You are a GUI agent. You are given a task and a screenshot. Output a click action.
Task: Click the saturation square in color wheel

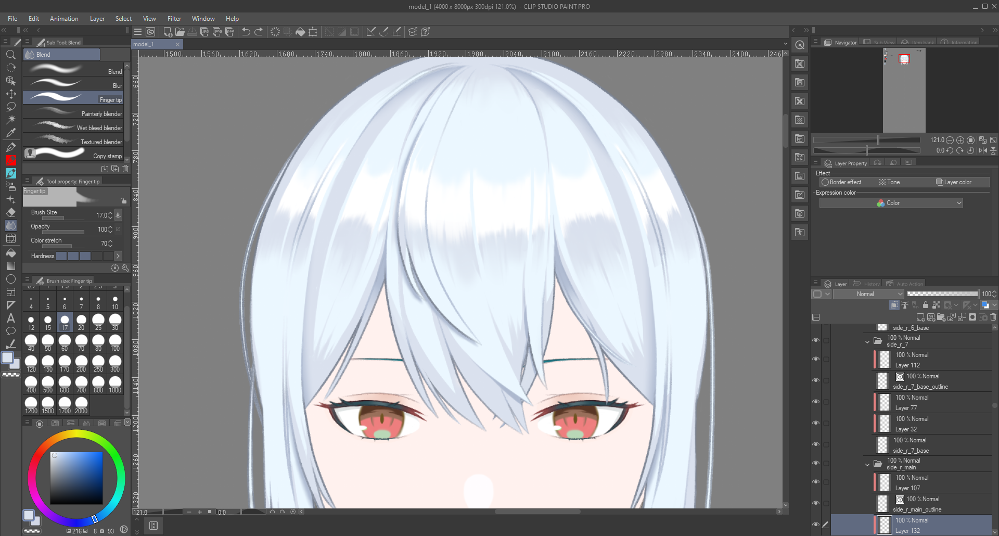pos(76,478)
